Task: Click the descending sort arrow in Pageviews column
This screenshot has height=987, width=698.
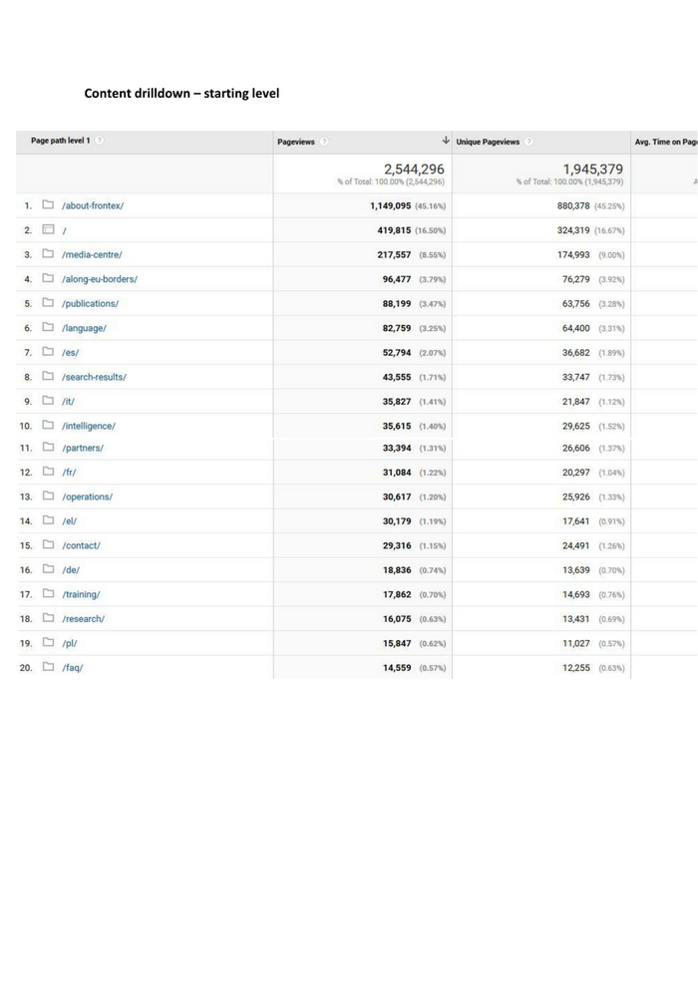Action: [x=445, y=142]
